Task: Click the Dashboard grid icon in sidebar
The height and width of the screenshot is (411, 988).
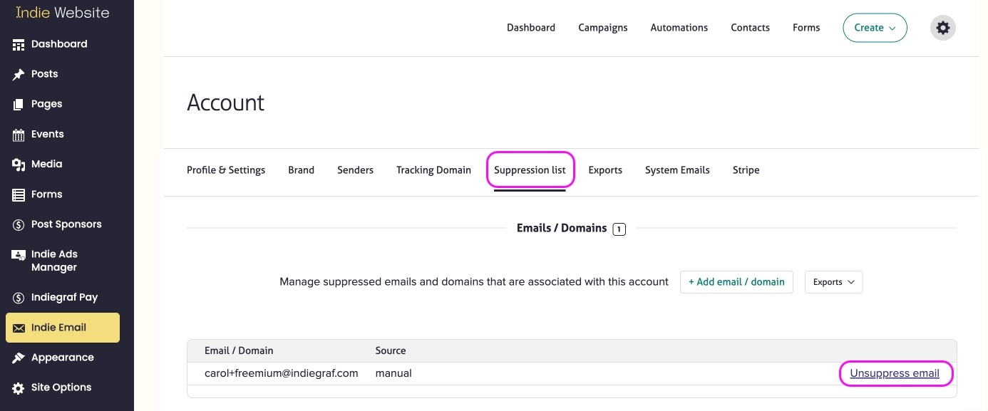Action: pyautogui.click(x=19, y=44)
